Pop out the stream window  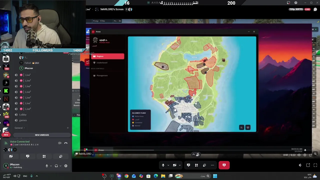308,165
